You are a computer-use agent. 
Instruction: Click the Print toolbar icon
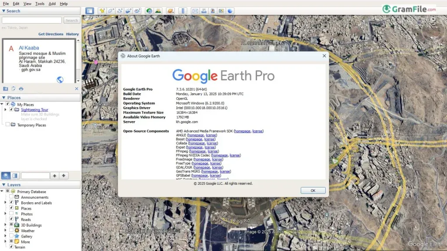point(204,11)
